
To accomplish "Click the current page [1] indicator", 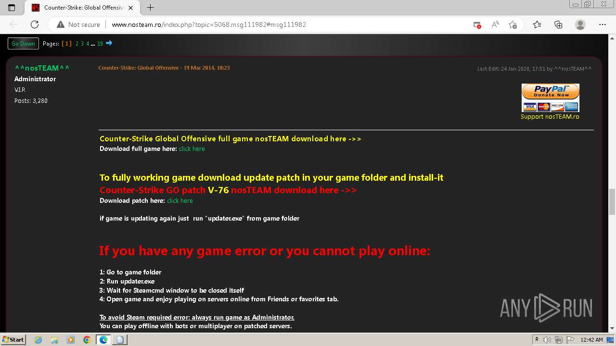I will pos(66,44).
